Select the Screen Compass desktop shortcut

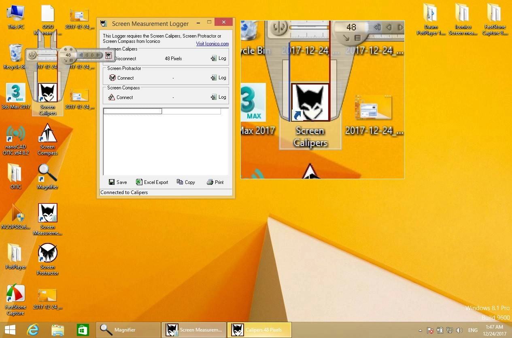(x=47, y=139)
